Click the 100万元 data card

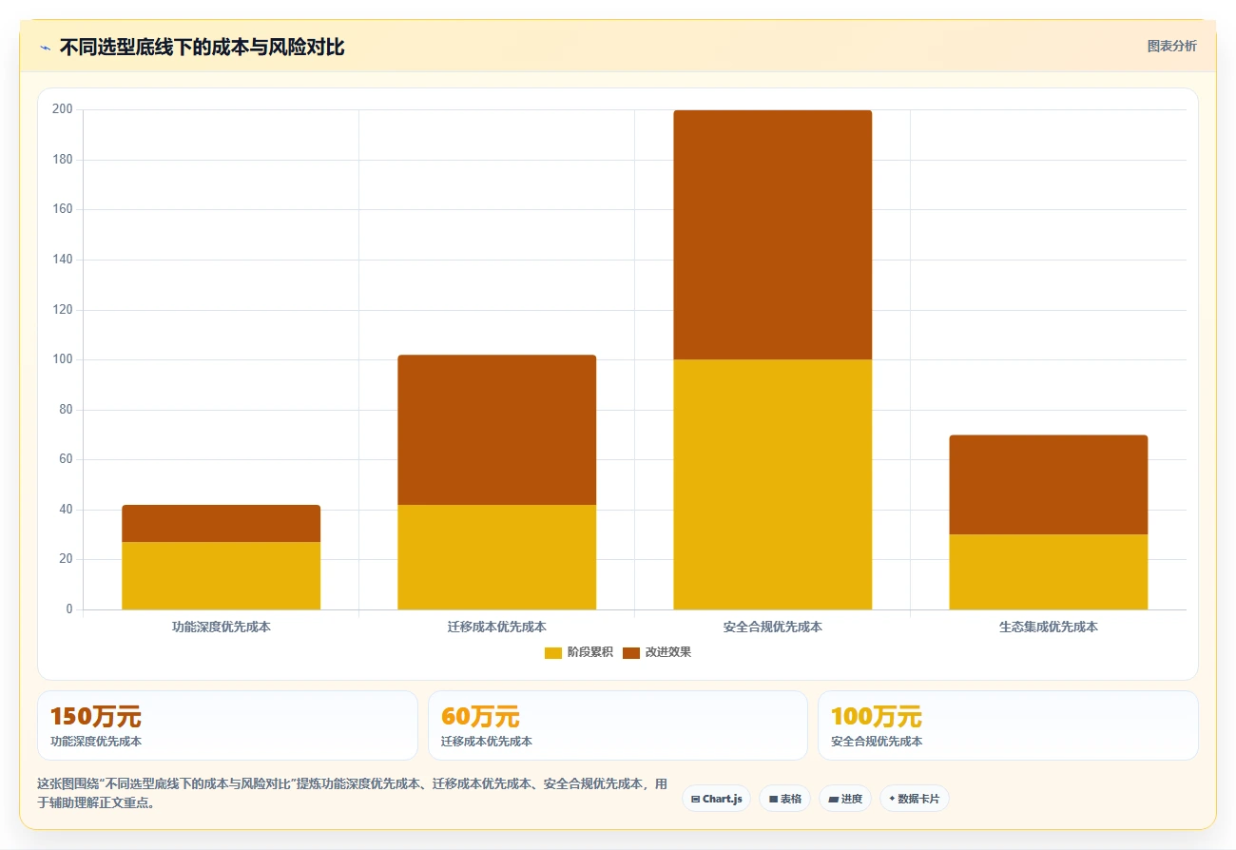pos(1008,725)
